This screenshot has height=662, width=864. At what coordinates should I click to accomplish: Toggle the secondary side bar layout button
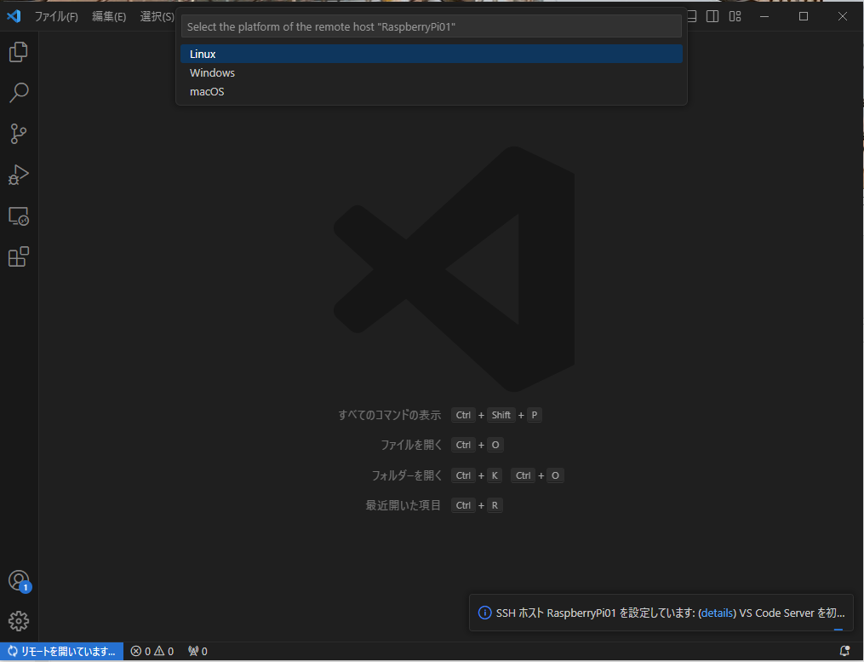713,16
